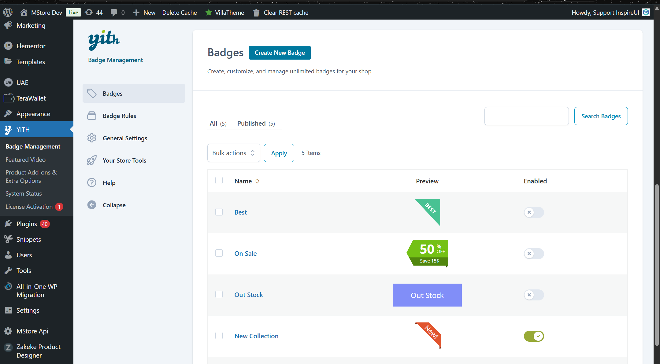Click the Create New Badge button
660x364 pixels.
(280, 53)
